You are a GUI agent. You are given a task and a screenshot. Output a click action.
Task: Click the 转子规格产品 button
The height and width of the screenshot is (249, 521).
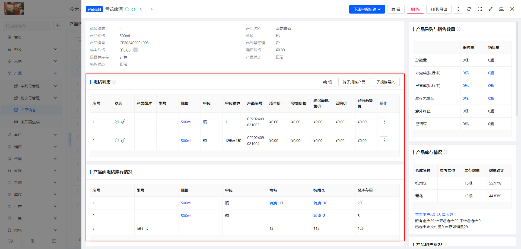(354, 82)
